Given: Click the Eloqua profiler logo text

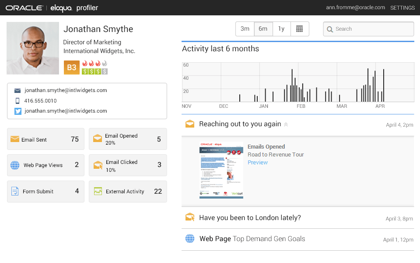Looking at the screenshot, I should [x=74, y=8].
